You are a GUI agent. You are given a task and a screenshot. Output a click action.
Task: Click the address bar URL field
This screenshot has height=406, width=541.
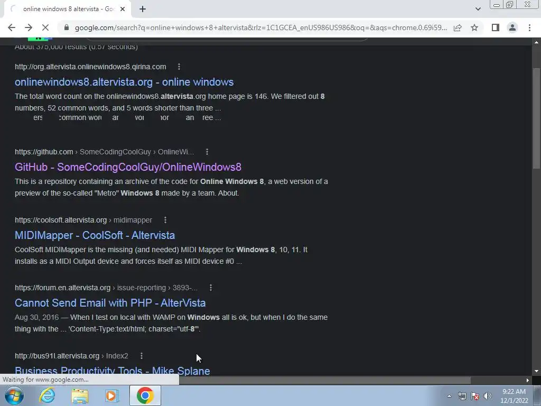[x=261, y=27]
